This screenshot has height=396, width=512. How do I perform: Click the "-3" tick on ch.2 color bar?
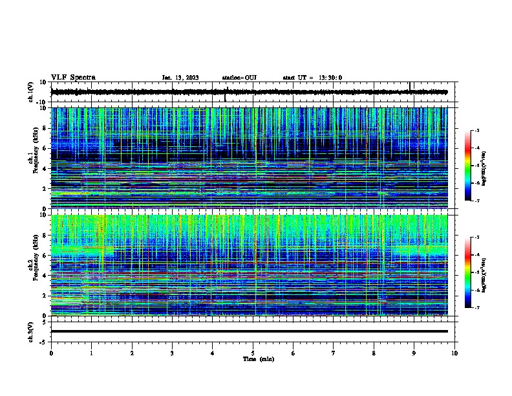coord(477,237)
